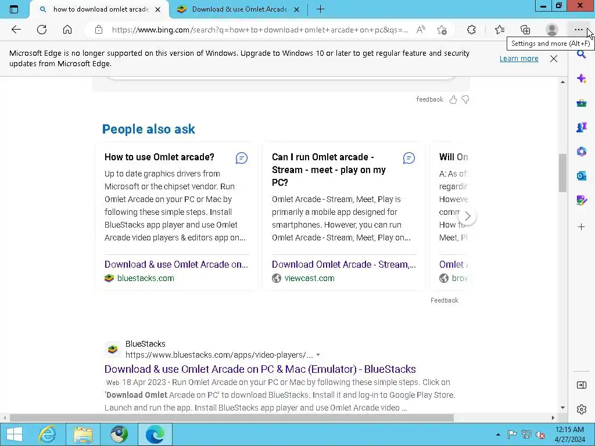Open the taskbar clock and date

coord(569,434)
